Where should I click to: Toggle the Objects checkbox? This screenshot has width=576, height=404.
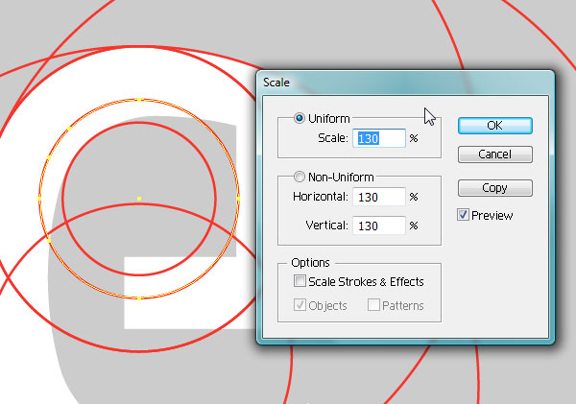pyautogui.click(x=300, y=305)
